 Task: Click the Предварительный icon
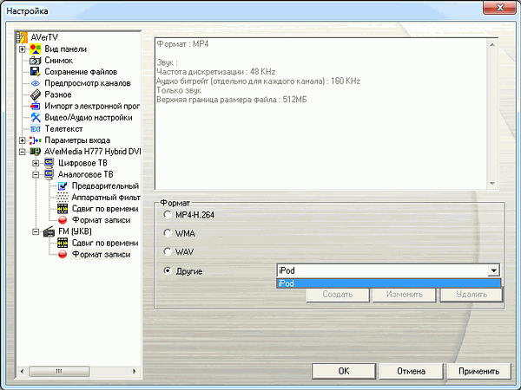pyautogui.click(x=63, y=186)
